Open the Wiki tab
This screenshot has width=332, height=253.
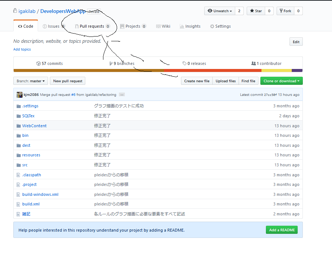point(163,26)
